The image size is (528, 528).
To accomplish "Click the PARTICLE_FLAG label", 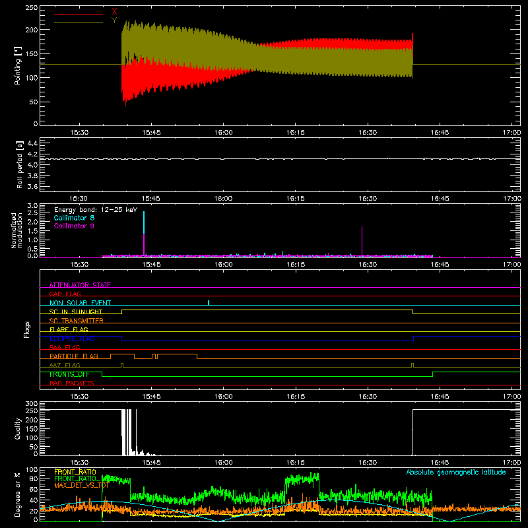I will 74,356.
